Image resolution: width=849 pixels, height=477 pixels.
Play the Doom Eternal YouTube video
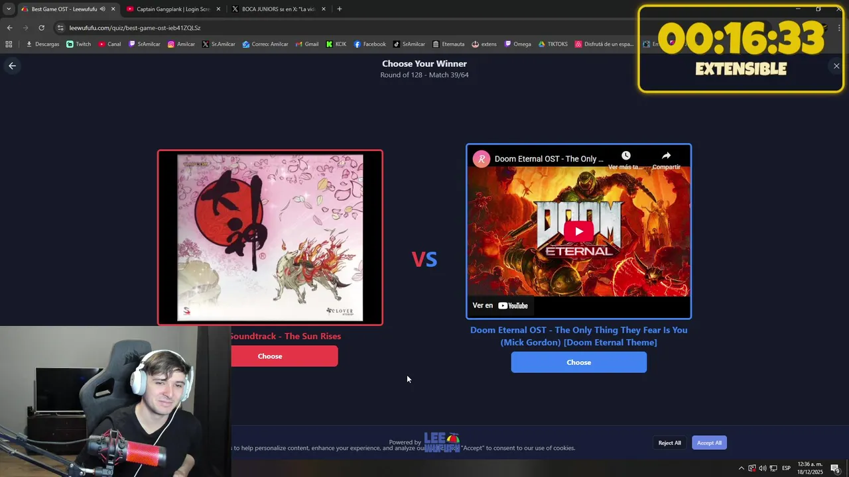click(x=578, y=231)
